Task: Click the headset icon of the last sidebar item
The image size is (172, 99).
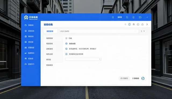Action: click(26, 64)
